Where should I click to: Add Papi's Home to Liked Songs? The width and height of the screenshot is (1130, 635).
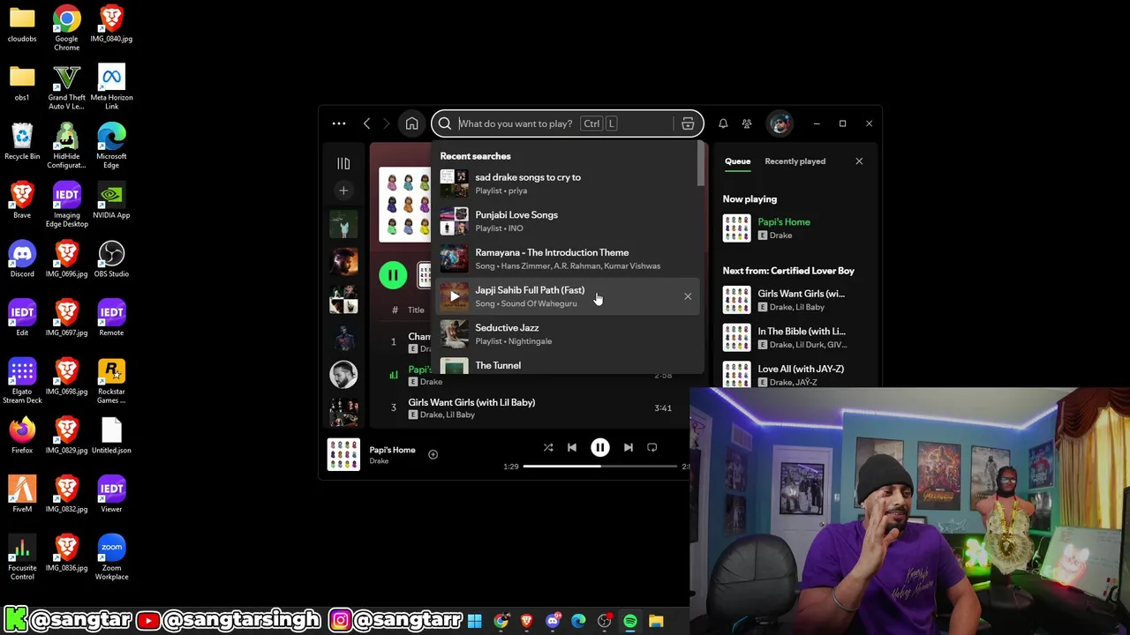433,454
